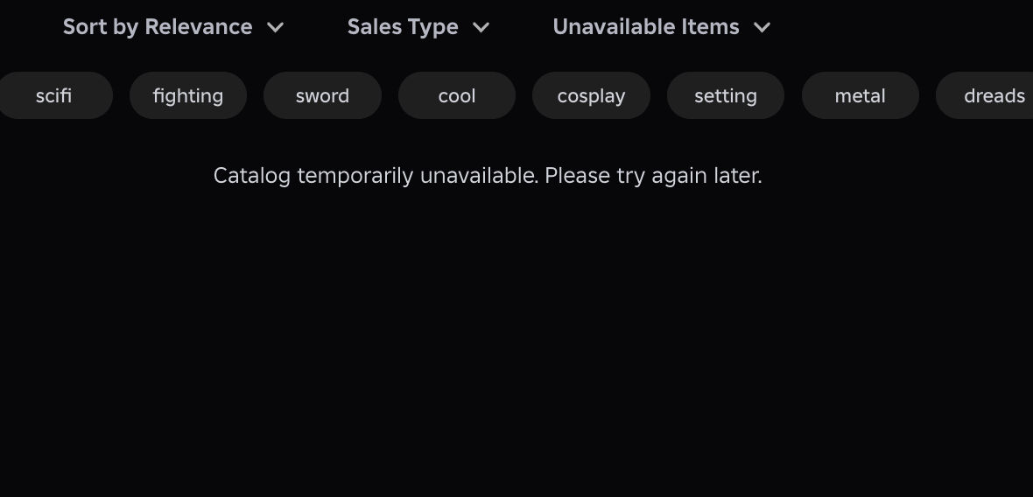Pick the cool tag pill
Screen dimensions: 1033x497
pos(457,95)
